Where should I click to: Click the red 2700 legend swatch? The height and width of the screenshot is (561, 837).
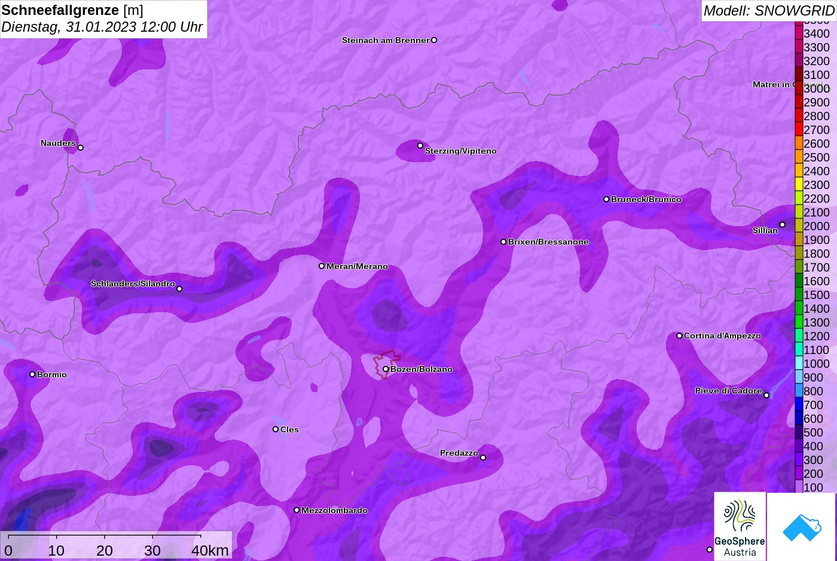[x=799, y=129]
